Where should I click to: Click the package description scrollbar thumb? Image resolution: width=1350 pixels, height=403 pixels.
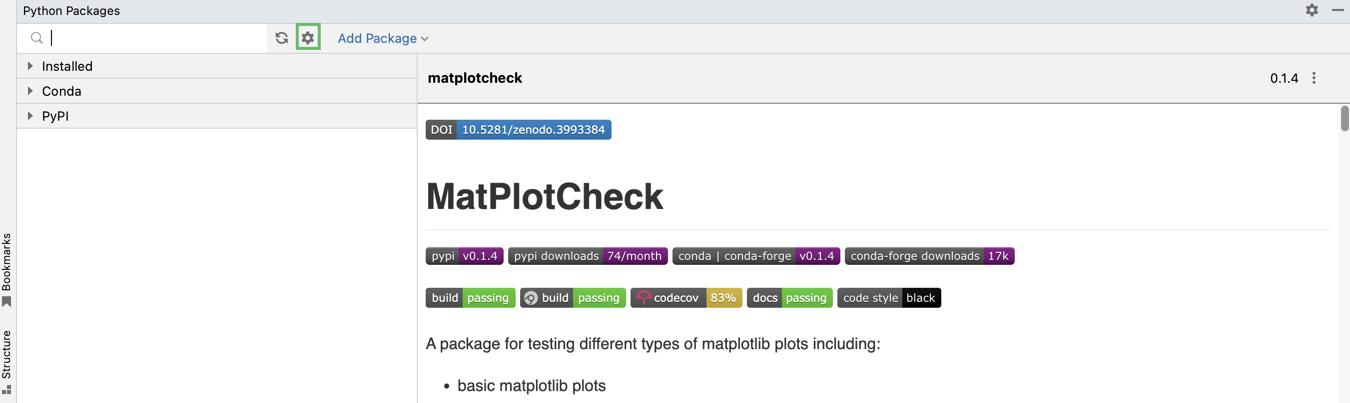1344,118
